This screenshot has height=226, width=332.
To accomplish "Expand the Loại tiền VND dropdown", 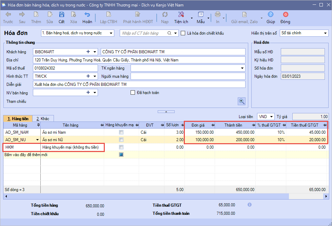I will tap(272, 117).
